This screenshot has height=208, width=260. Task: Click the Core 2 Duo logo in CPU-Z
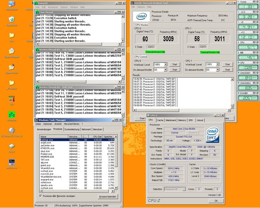213,135
